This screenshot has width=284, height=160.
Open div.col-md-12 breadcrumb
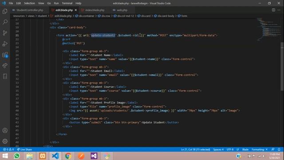[x=124, y=16]
